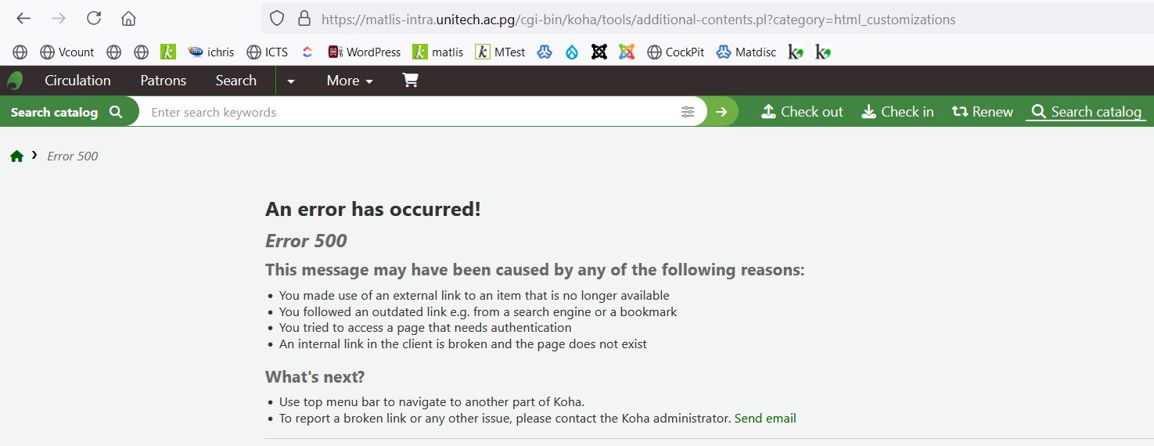Switch to the Renew search mode
This screenshot has width=1154, height=446.
click(x=982, y=112)
